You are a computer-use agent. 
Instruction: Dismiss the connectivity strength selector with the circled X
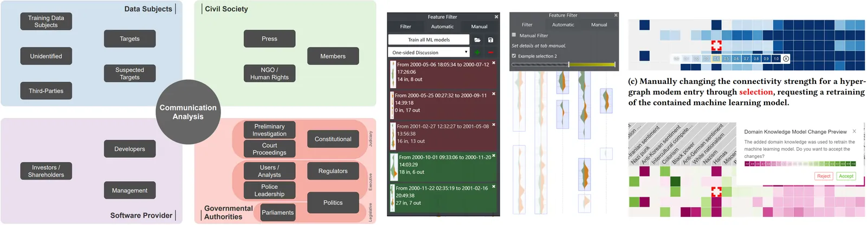(786, 58)
